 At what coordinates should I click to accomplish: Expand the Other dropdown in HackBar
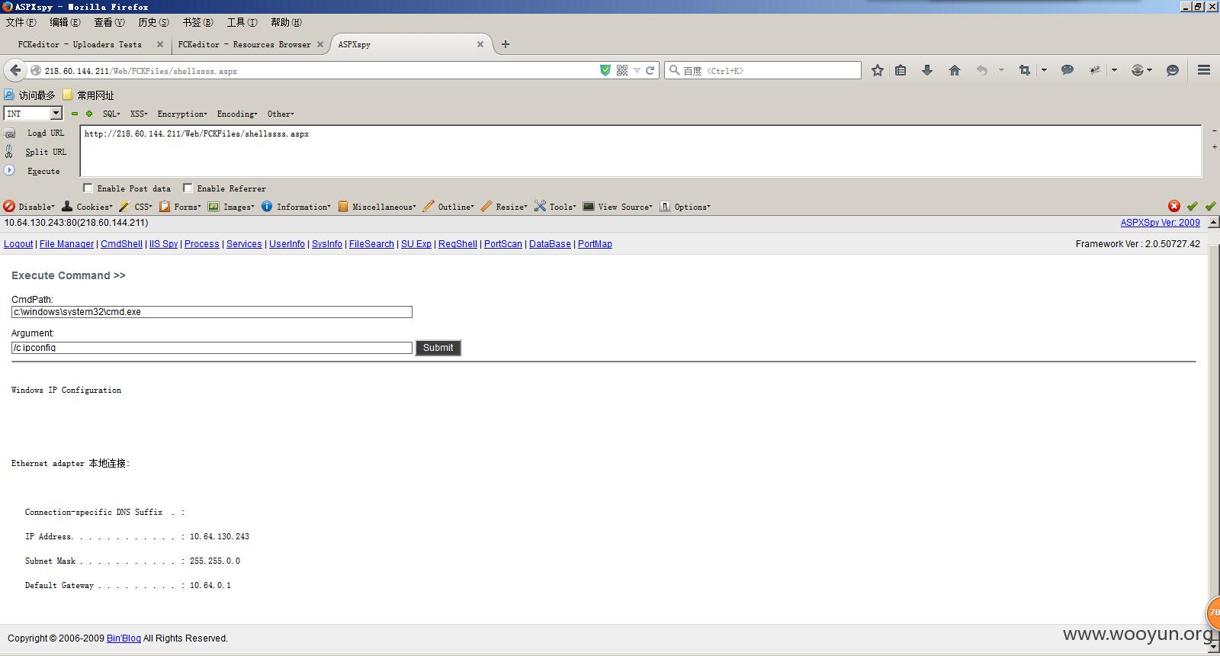tap(281, 114)
